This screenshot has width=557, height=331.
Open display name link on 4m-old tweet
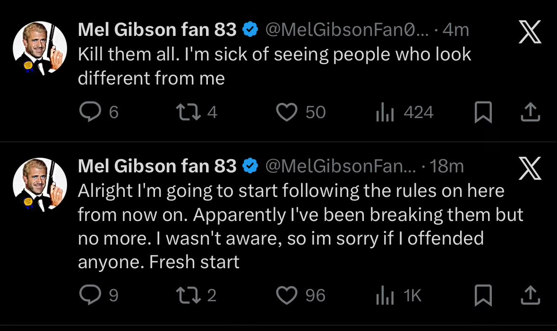pyautogui.click(x=157, y=30)
